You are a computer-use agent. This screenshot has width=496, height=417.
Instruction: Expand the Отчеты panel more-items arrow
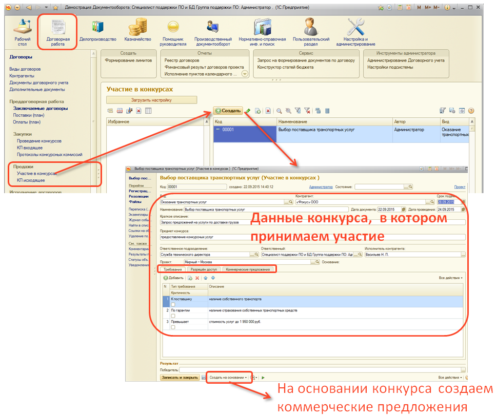click(245, 74)
